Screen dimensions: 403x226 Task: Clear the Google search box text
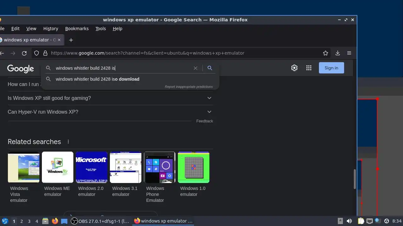pos(196,68)
